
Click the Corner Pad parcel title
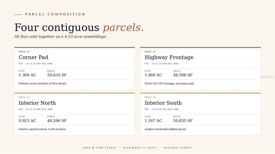pos(33,57)
